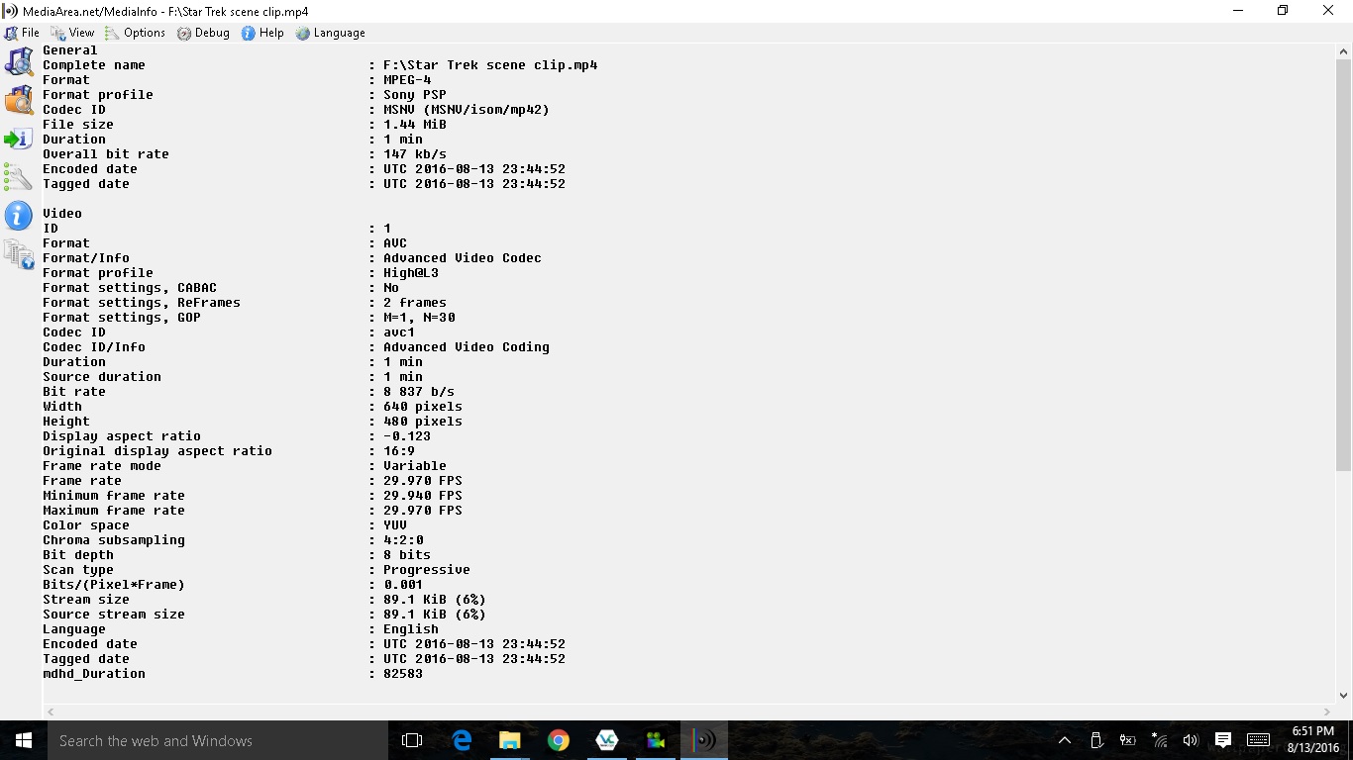Show hidden system tray icons

pyautogui.click(x=1065, y=740)
